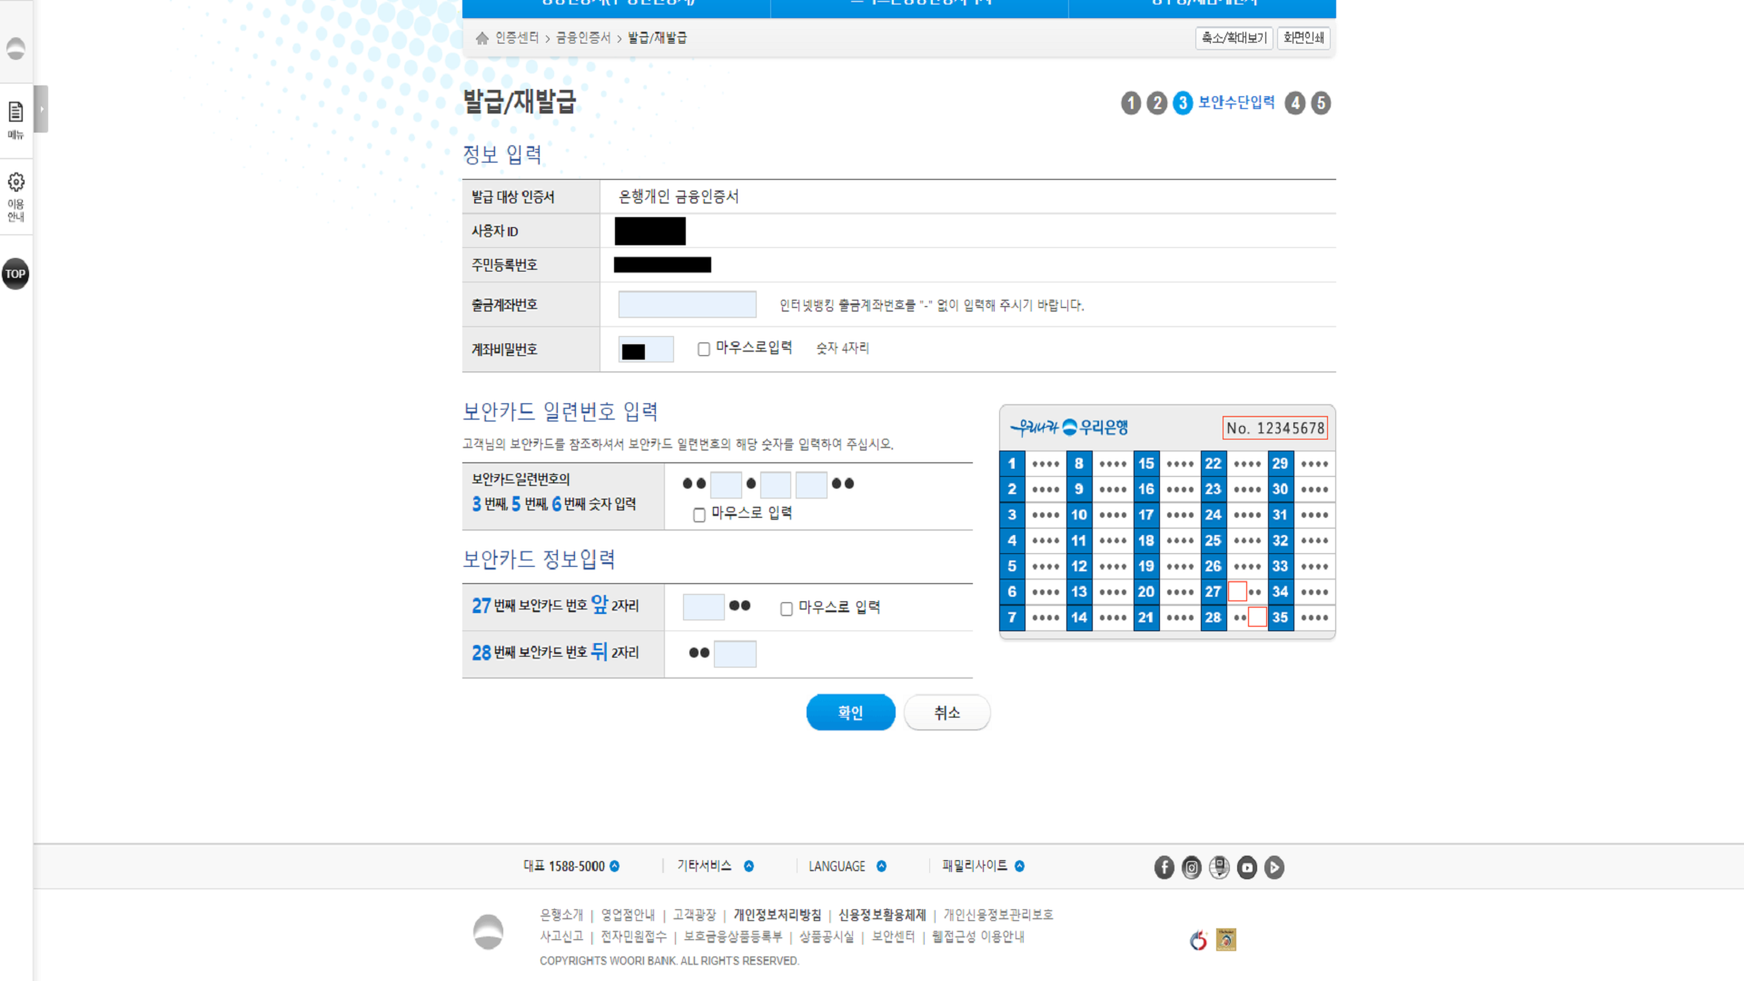
Task: Check 마우스로 입력 under the serial number inputs
Action: tap(699, 514)
